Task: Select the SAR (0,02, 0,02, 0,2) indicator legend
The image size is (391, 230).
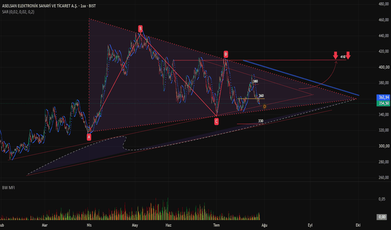Action: coord(18,12)
